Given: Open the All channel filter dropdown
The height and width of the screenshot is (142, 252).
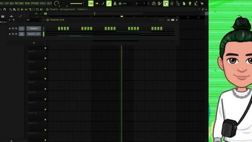Looking at the screenshot, I should click(x=33, y=20).
